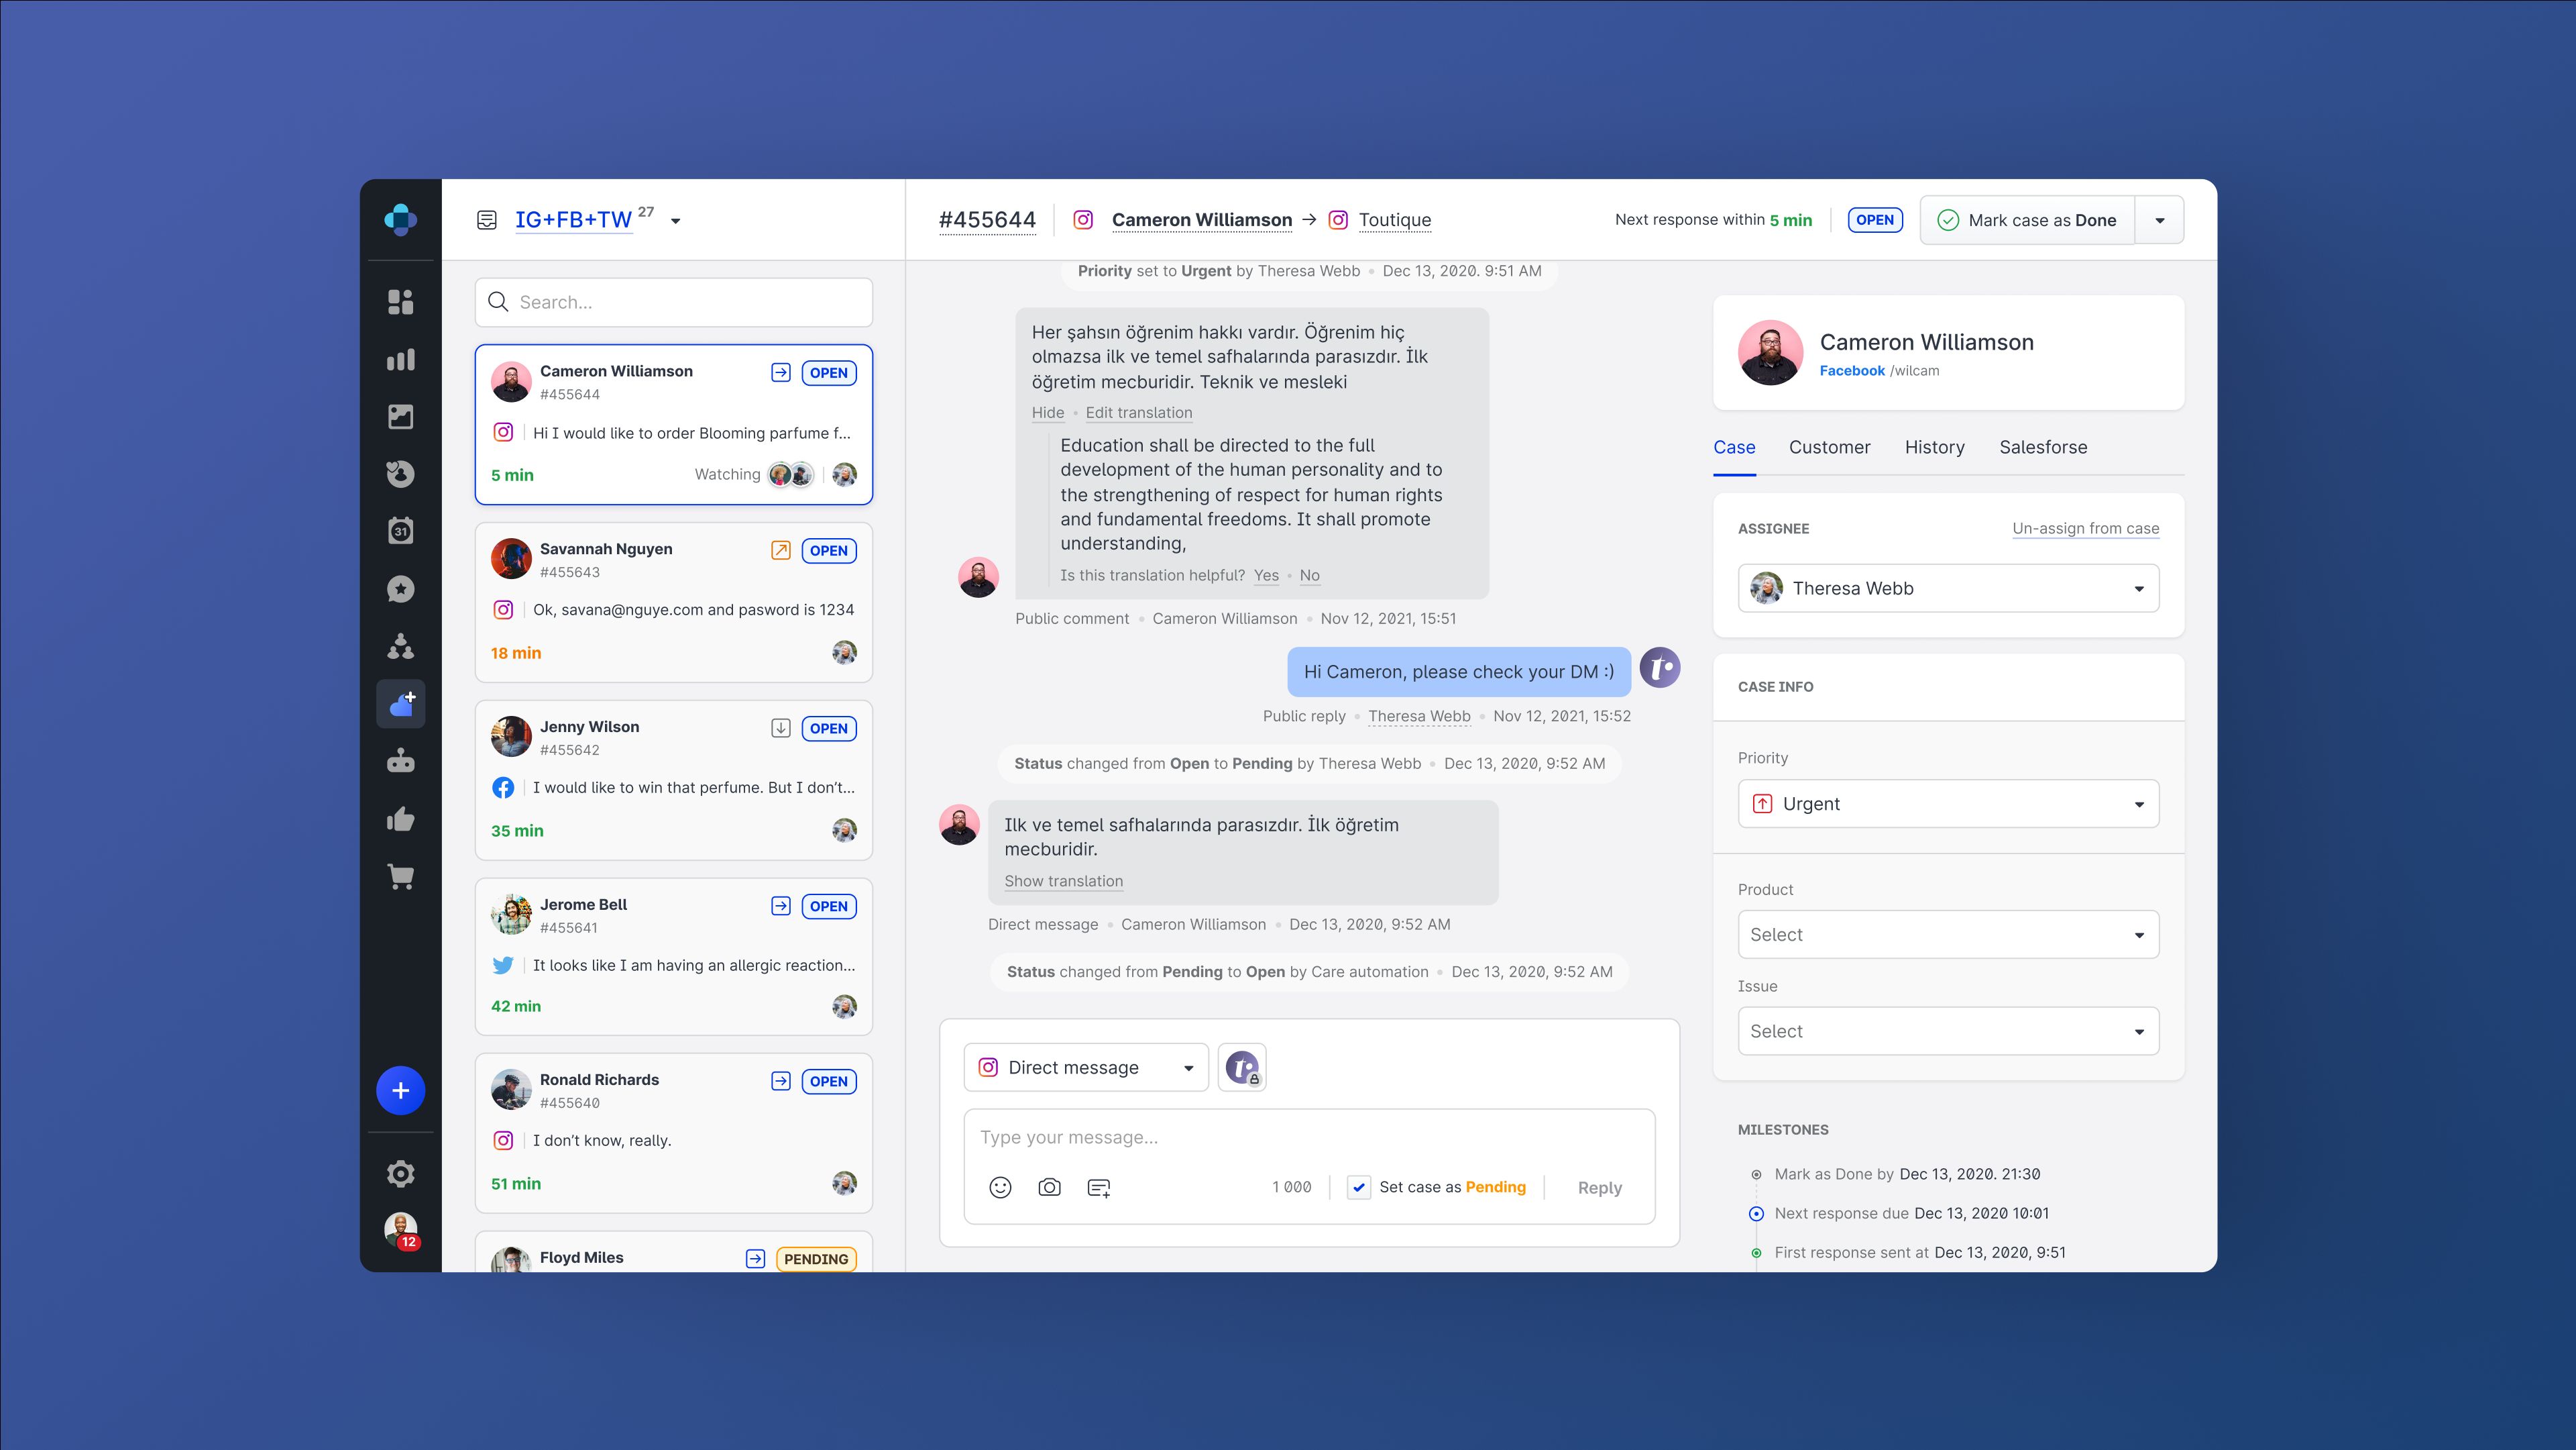Switch to the Case tab
The height and width of the screenshot is (1450, 2576).
[x=1734, y=448]
